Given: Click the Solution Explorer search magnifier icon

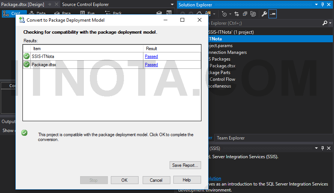Looking at the screenshot, I should [x=325, y=23].
